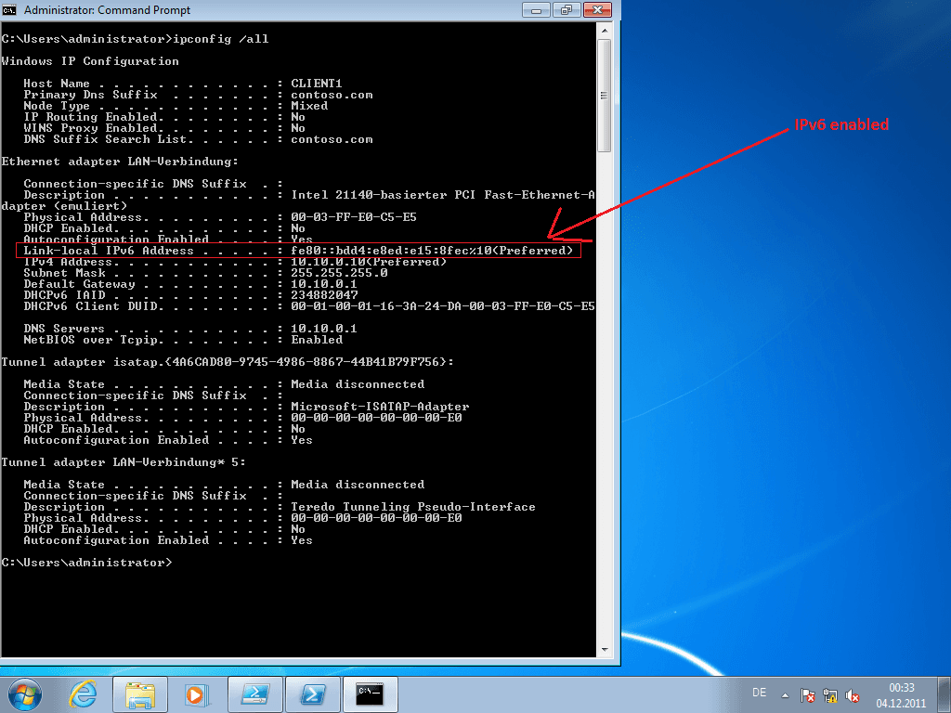This screenshot has width=951, height=713.
Task: Open the Windows Start menu
Action: (25, 694)
